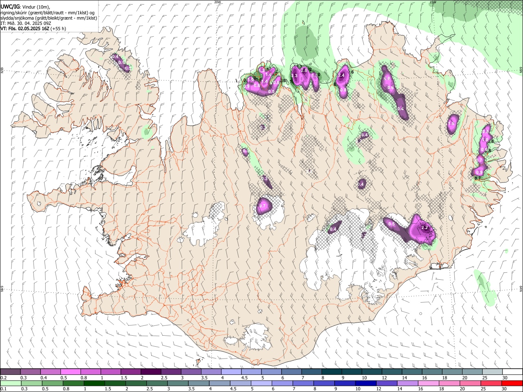The image size is (523, 392).
Task: Pick the dark green swatch labelled 1 in rain scale
Action: click(94, 383)
